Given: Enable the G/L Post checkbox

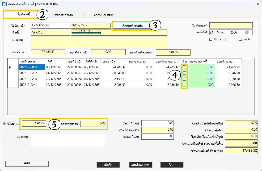Looking at the screenshot, I should coord(211,39).
